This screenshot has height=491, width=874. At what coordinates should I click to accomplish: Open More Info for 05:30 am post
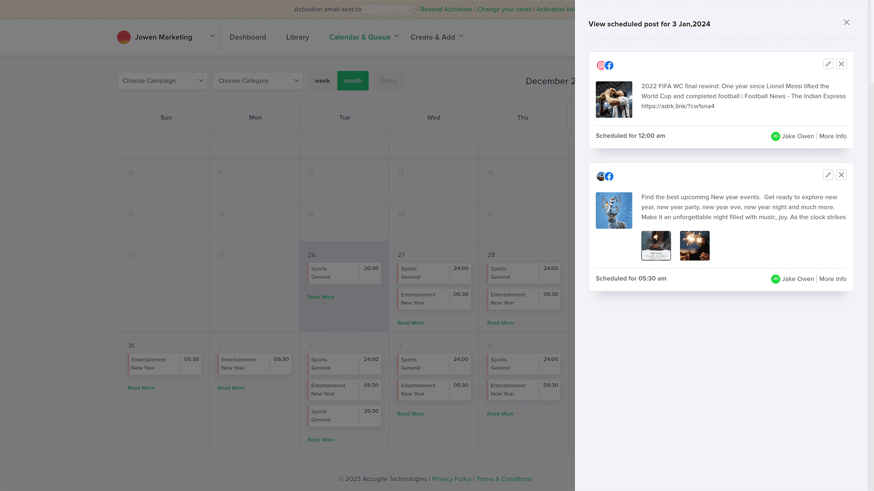coord(832,279)
